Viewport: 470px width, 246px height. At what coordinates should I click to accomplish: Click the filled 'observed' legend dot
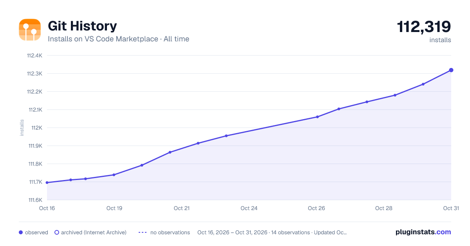(21, 232)
